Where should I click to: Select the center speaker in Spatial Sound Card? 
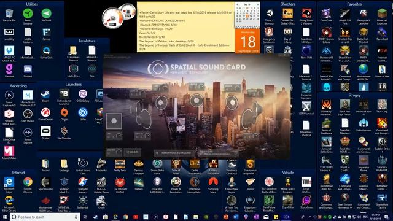tap(196, 100)
